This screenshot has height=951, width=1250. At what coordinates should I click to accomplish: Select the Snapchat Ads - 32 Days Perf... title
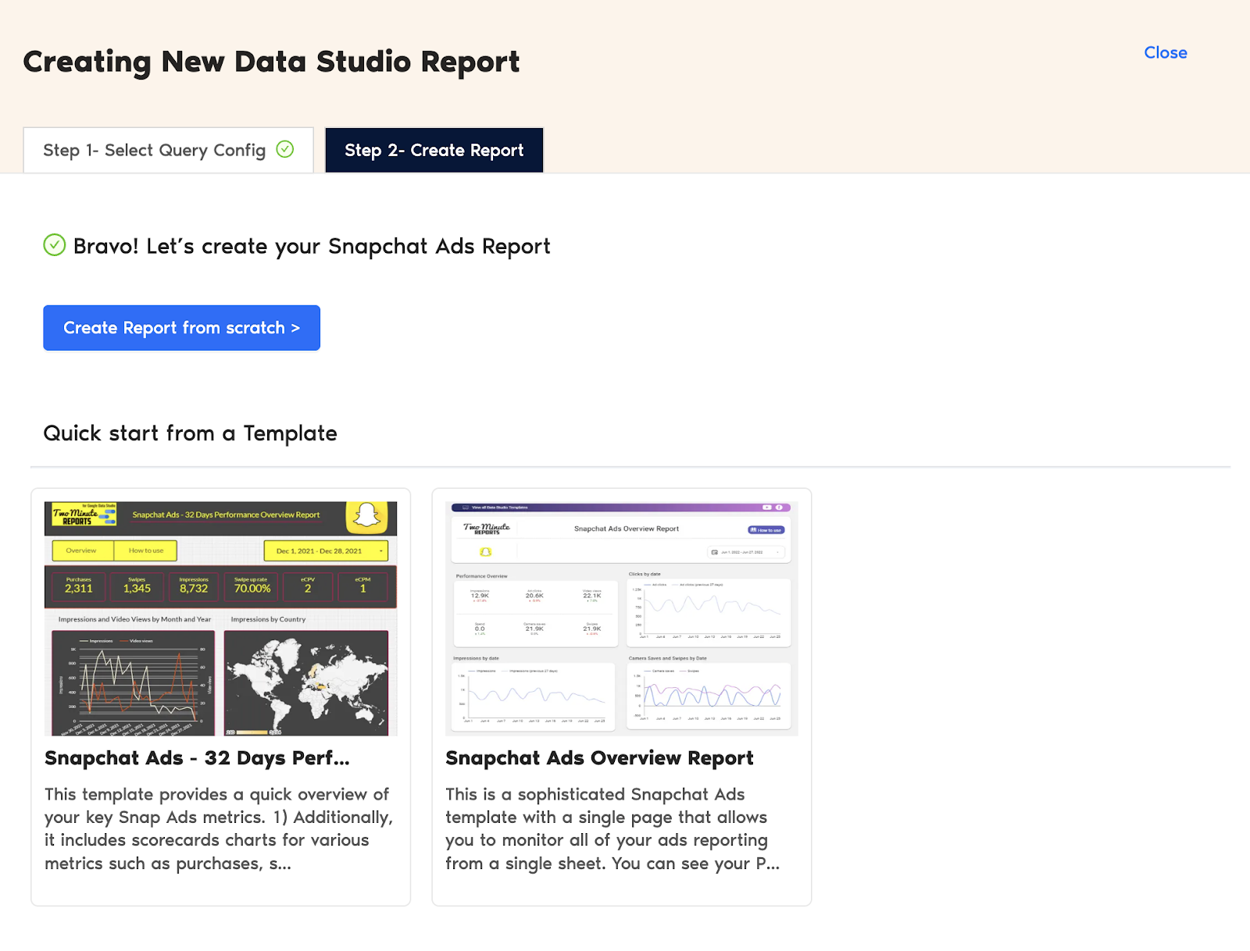tap(197, 758)
